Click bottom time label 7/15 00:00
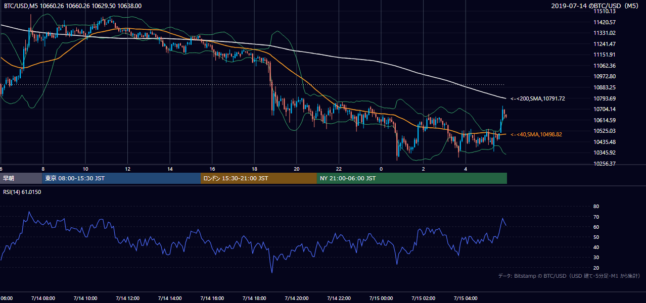Image resolution: width=646 pixels, height=303 pixels. pos(381,298)
